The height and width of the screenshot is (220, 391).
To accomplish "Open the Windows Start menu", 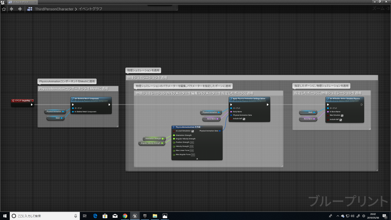I will (5, 216).
